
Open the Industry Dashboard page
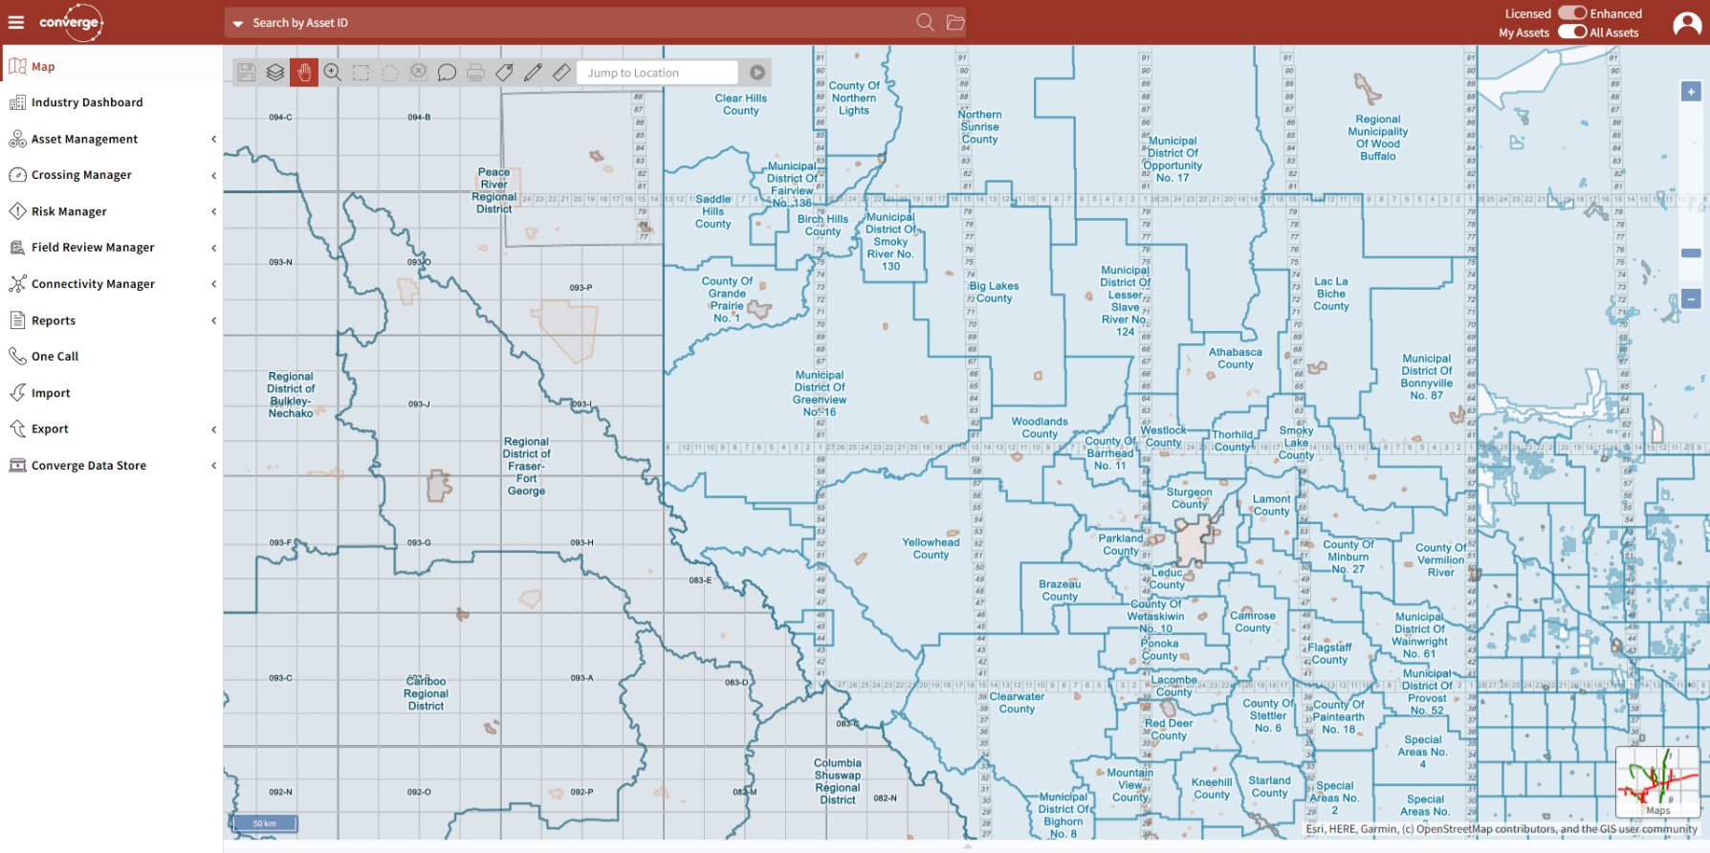pyautogui.click(x=87, y=102)
